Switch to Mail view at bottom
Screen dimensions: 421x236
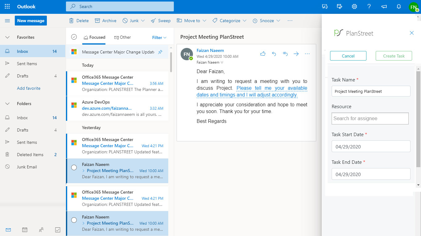pyautogui.click(x=8, y=230)
